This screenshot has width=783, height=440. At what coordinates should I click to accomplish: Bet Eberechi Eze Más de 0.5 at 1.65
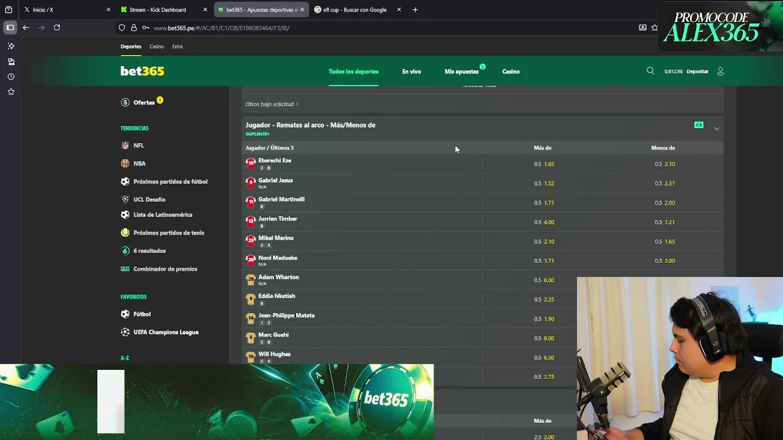544,164
